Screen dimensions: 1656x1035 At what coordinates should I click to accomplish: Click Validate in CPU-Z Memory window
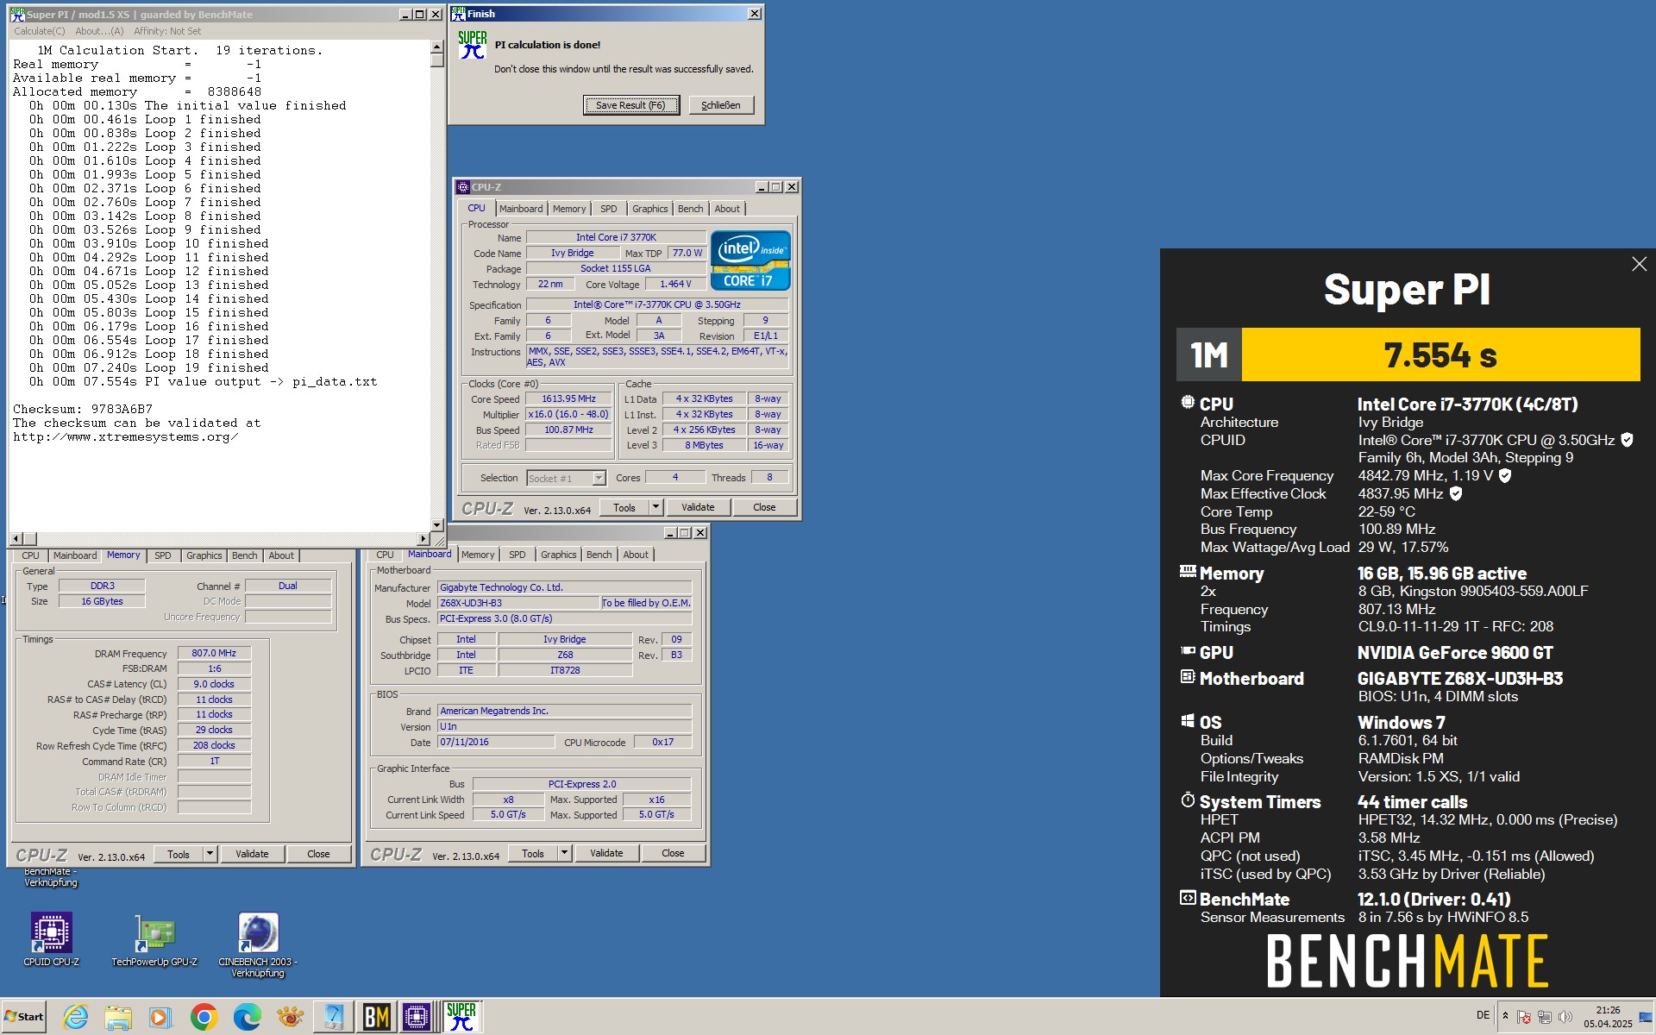(x=252, y=854)
